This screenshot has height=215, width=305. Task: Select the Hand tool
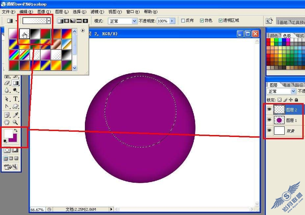[x=7, y=122]
